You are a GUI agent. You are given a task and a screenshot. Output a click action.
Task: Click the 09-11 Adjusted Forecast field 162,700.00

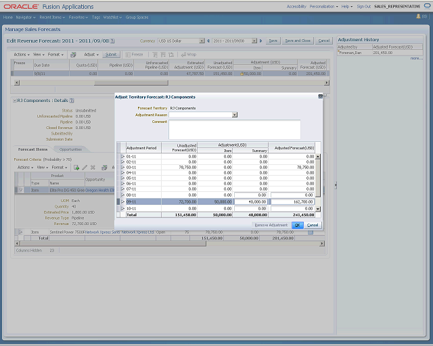point(292,201)
